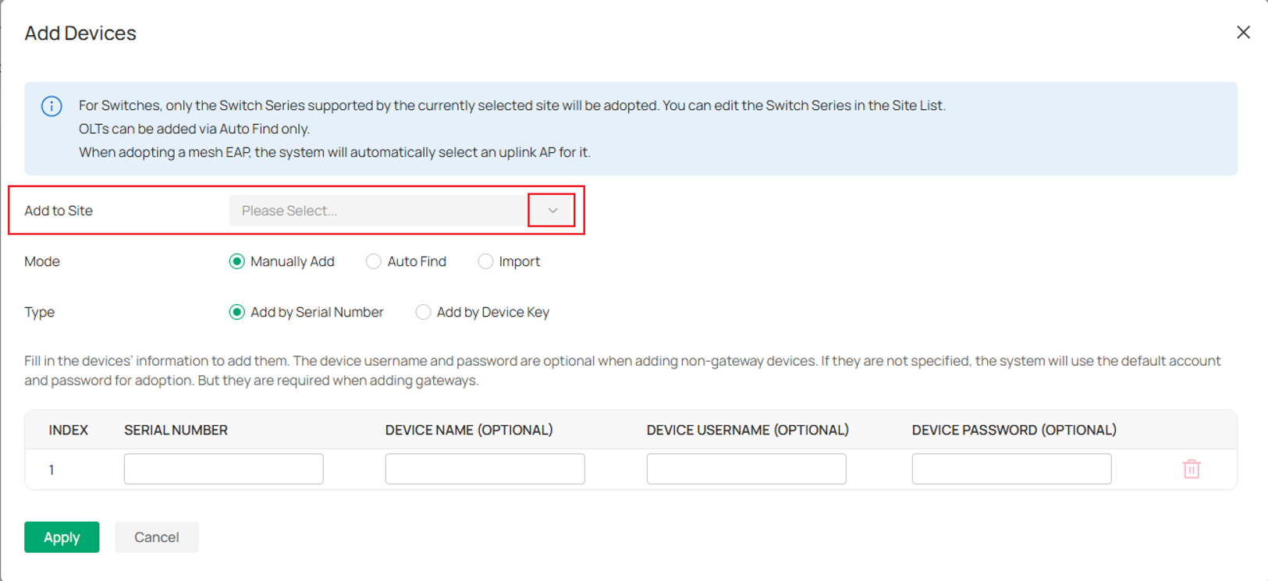1268x581 pixels.
Task: Click the INDEX column header
Action: coord(69,430)
